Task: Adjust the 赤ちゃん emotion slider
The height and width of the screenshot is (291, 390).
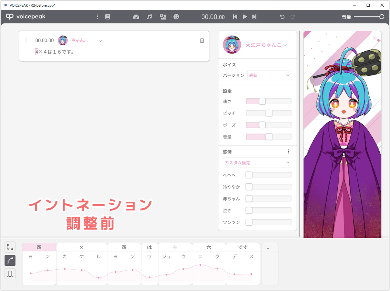Action: (269, 199)
